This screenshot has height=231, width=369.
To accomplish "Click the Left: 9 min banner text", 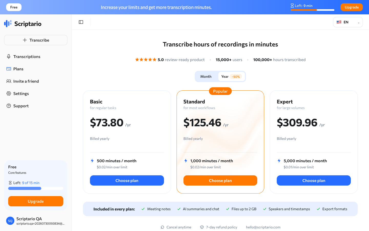I will tap(303, 6).
